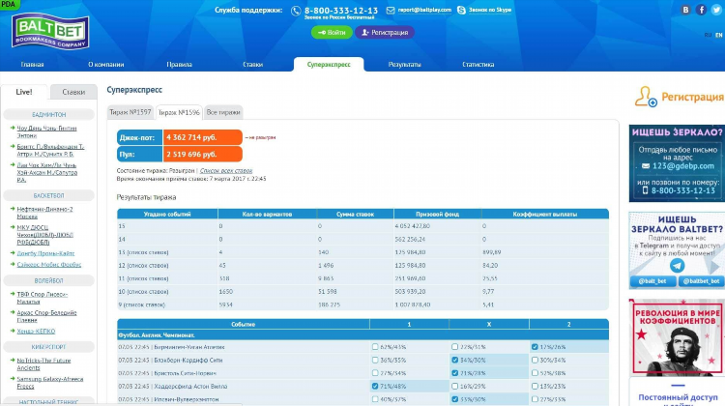Open bets list for 11 guessed events
The height and width of the screenshot is (406, 725).
point(147,278)
